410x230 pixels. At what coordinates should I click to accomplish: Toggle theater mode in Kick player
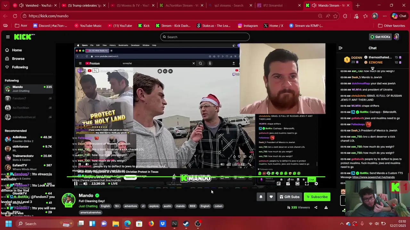[297, 184]
